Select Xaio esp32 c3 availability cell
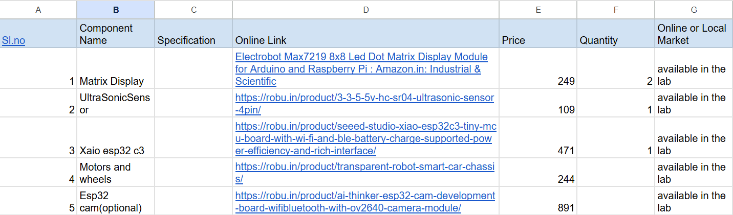 pos(694,138)
